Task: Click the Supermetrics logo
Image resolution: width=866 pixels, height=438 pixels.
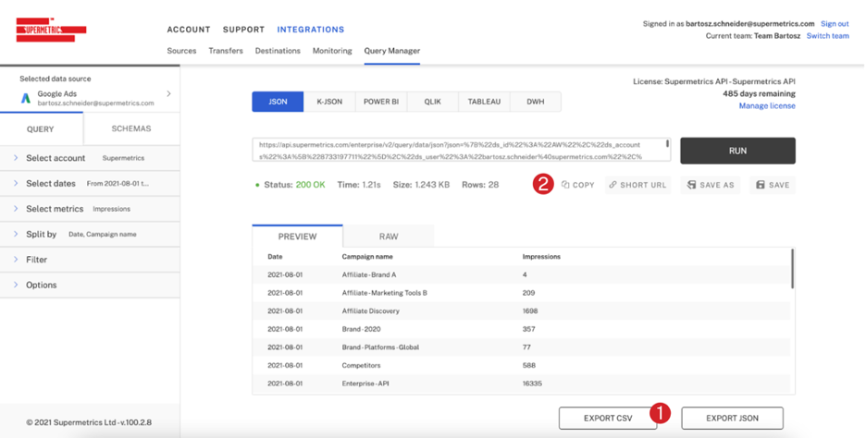Action: 51,30
